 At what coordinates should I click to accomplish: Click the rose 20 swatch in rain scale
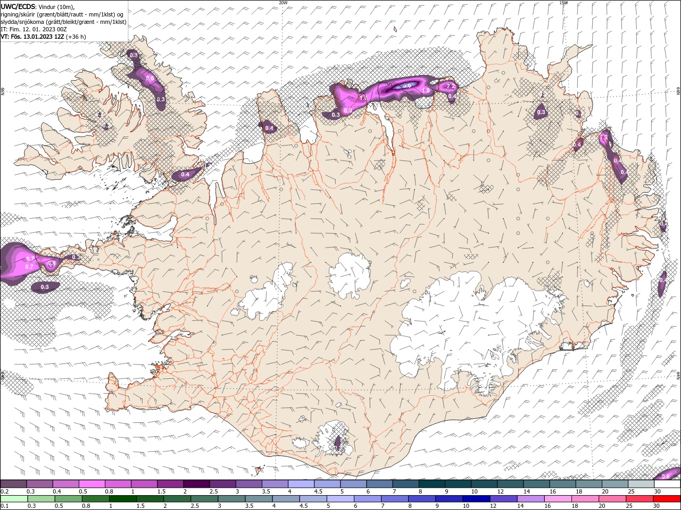(612, 499)
